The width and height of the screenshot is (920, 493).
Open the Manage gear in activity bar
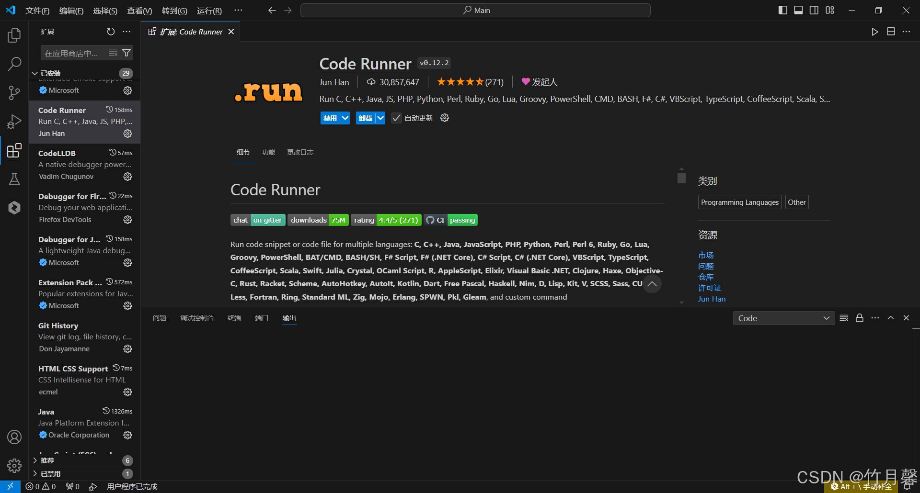point(14,465)
